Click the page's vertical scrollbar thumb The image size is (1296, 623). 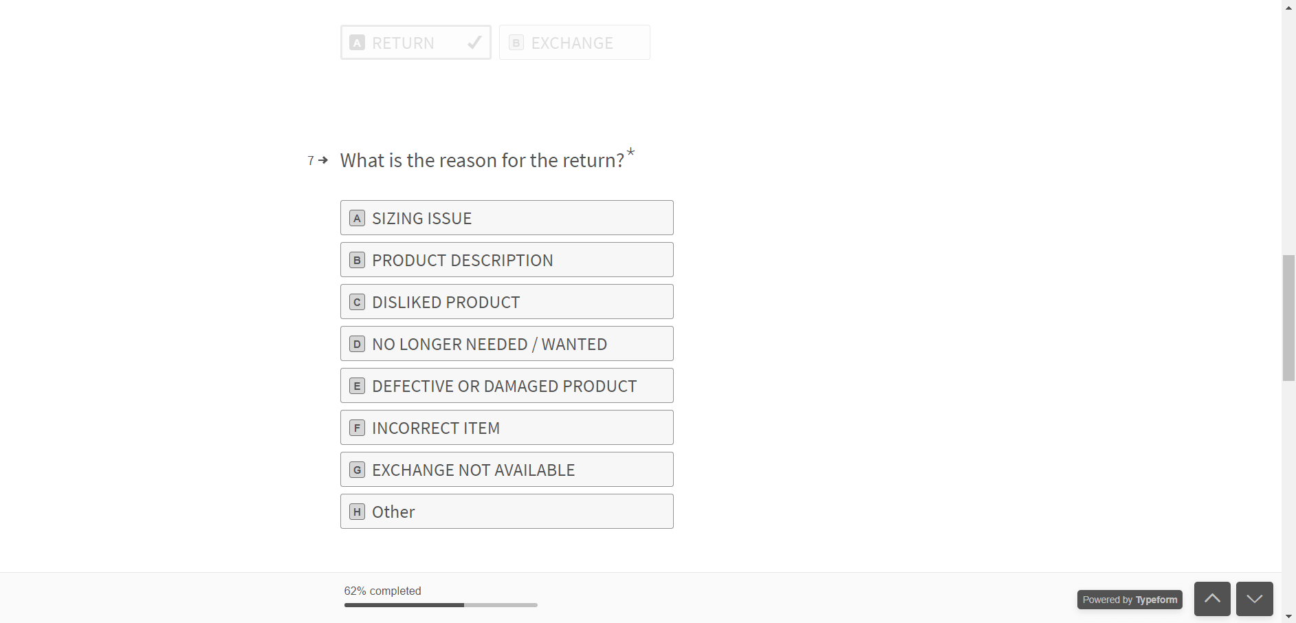point(1288,318)
